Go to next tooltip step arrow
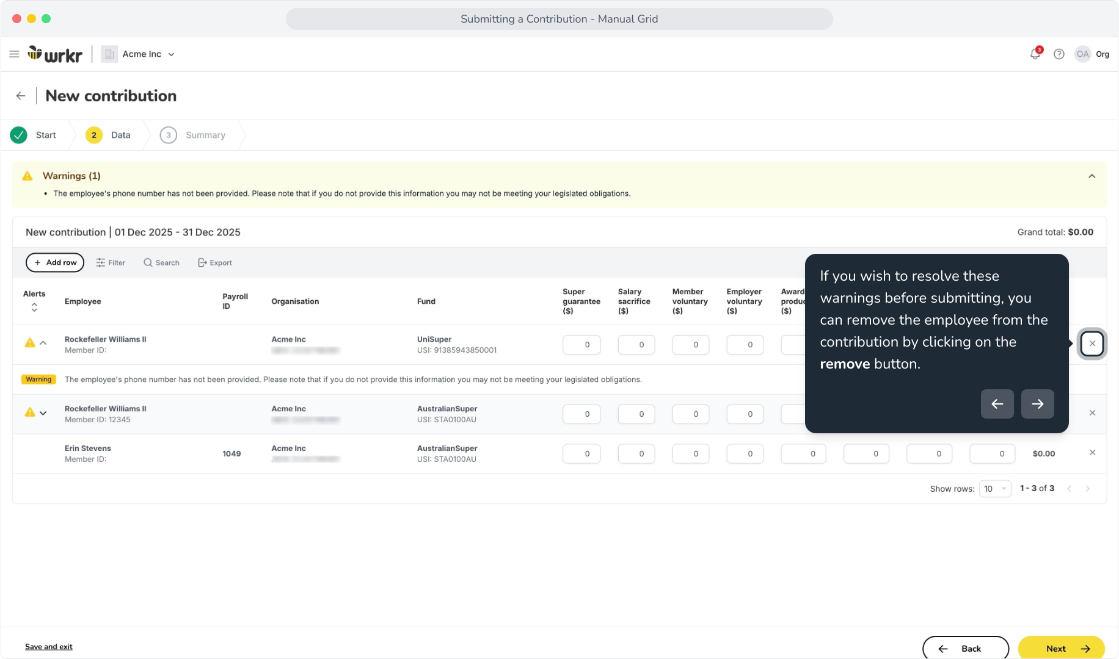 point(1038,404)
